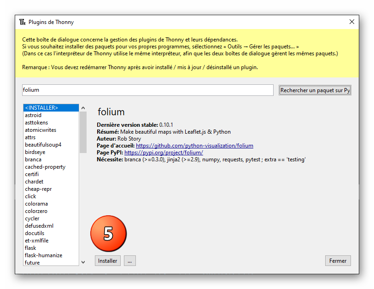The image size is (374, 289).
Task: Click the Nécessite dependencies line
Action: [201, 159]
